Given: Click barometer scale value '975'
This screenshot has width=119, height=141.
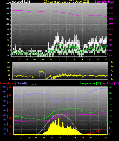Looking at the screenshot, I should tap(111, 56).
